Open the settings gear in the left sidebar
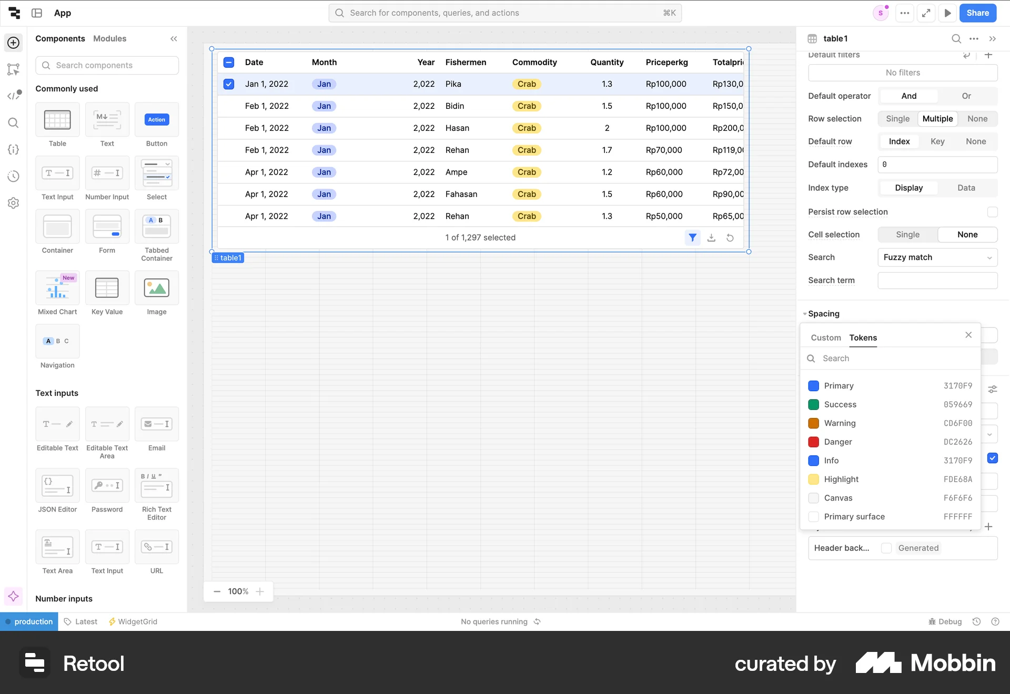 pyautogui.click(x=13, y=203)
